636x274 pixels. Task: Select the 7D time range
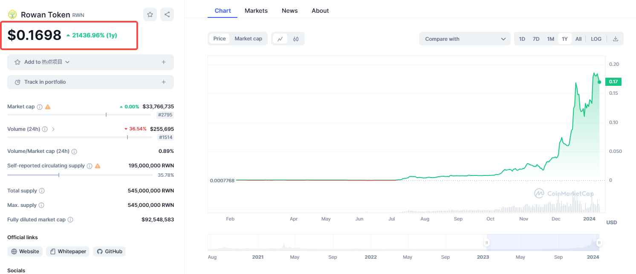tap(536, 39)
